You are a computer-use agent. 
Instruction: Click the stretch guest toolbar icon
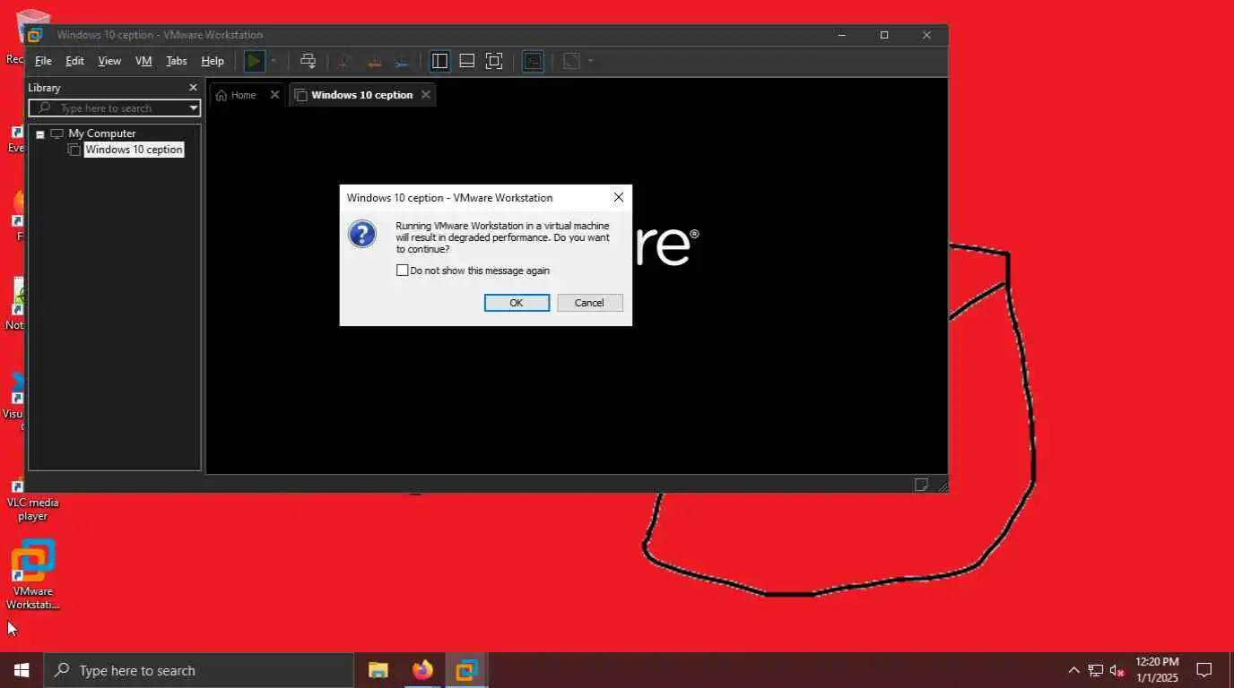571,61
